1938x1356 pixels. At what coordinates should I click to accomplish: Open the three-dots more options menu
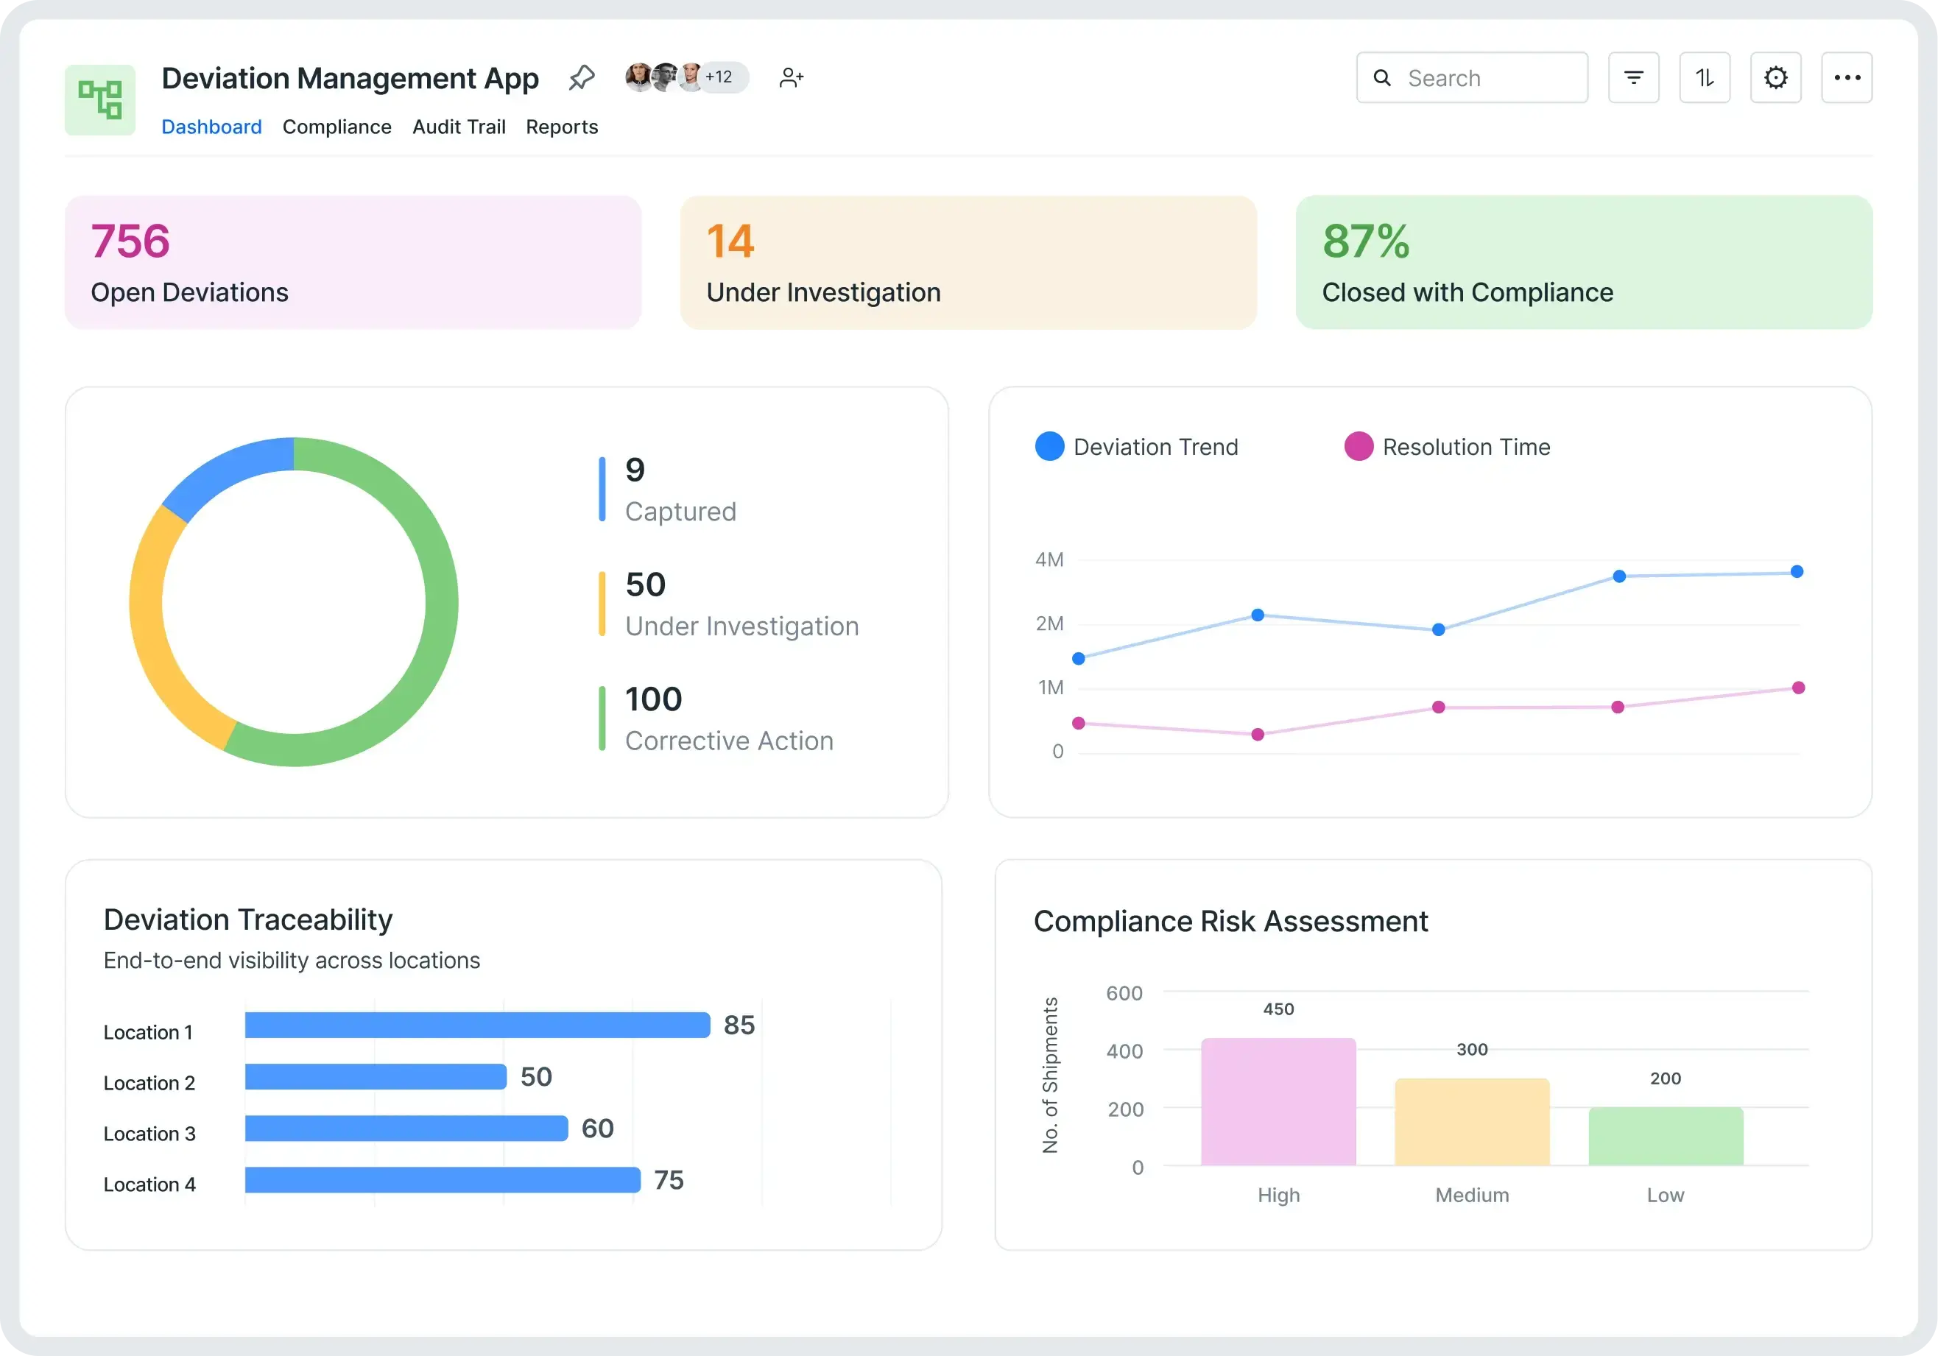pos(1846,77)
